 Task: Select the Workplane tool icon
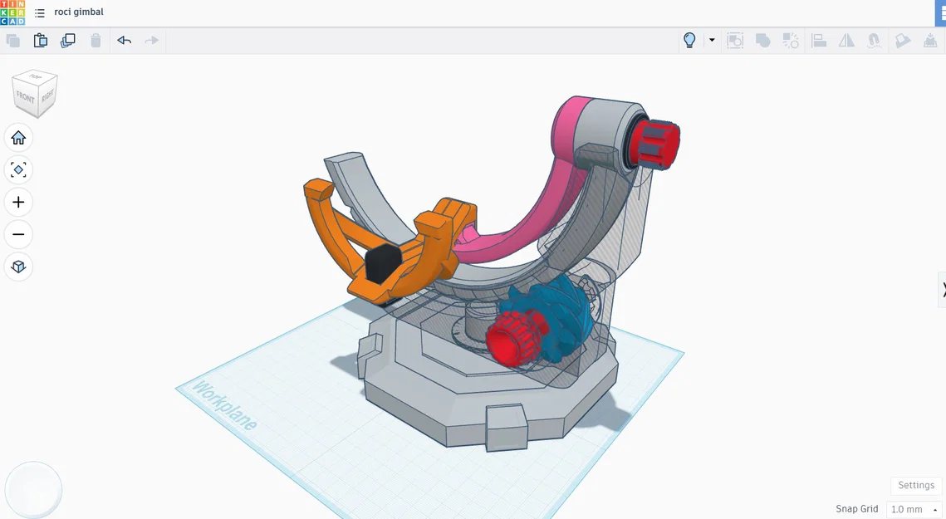point(903,40)
